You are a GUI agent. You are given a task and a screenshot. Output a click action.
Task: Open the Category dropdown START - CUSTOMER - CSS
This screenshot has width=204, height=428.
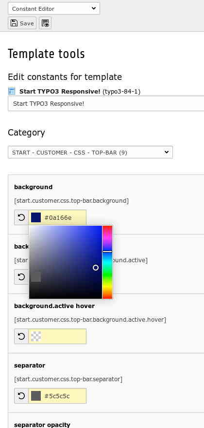pos(90,152)
